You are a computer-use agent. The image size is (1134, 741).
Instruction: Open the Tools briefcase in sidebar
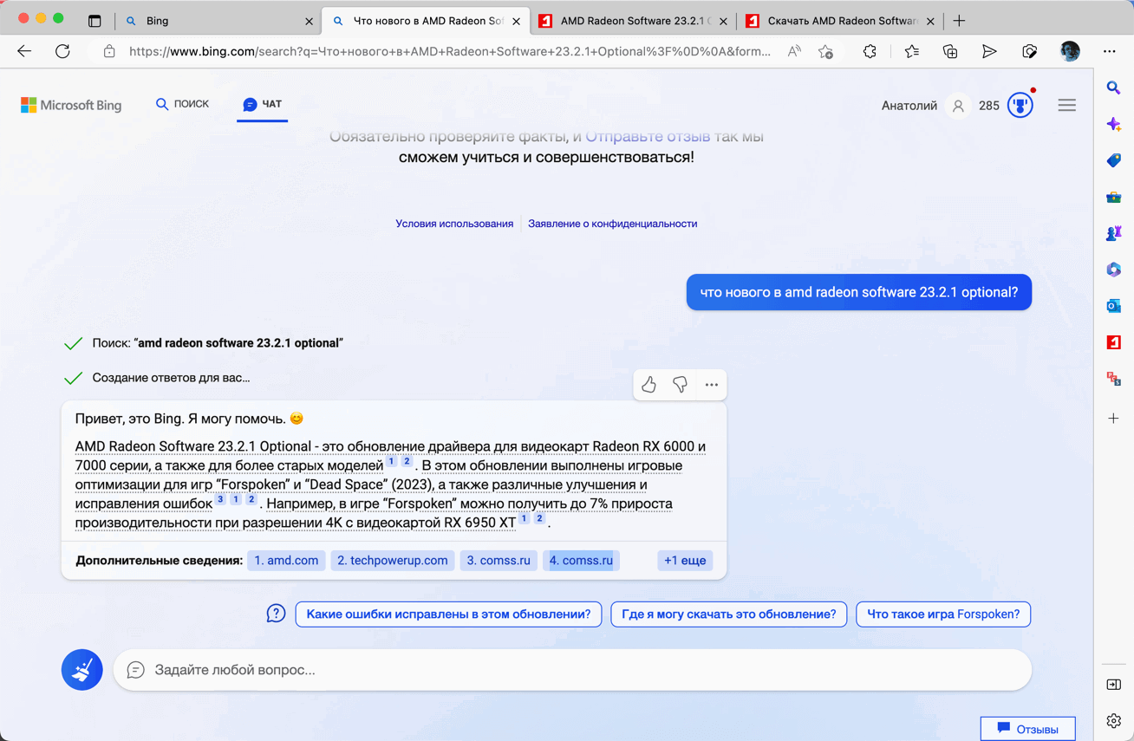coord(1114,197)
